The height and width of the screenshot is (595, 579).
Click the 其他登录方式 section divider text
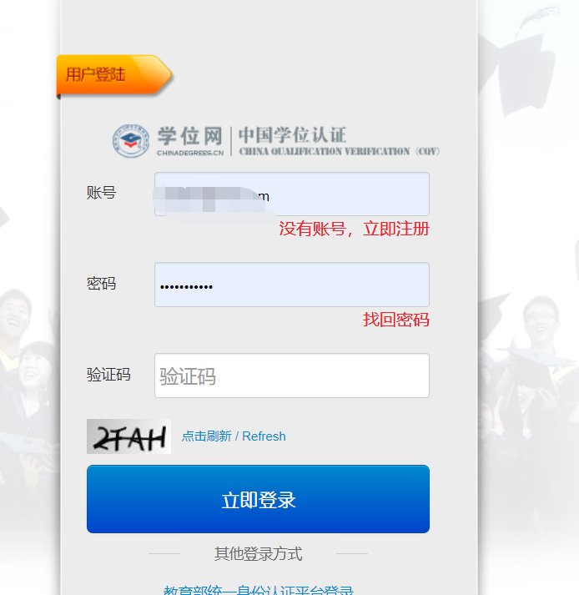click(x=258, y=553)
